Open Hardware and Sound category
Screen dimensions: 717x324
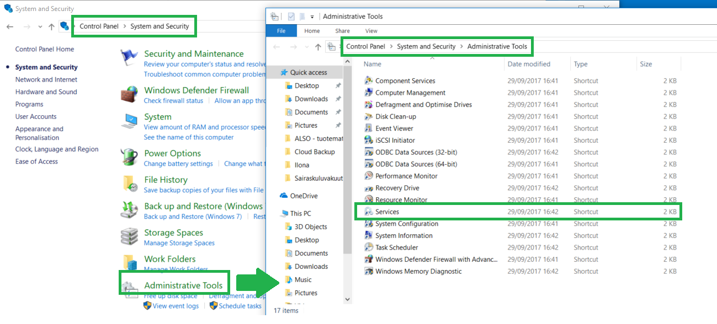46,92
